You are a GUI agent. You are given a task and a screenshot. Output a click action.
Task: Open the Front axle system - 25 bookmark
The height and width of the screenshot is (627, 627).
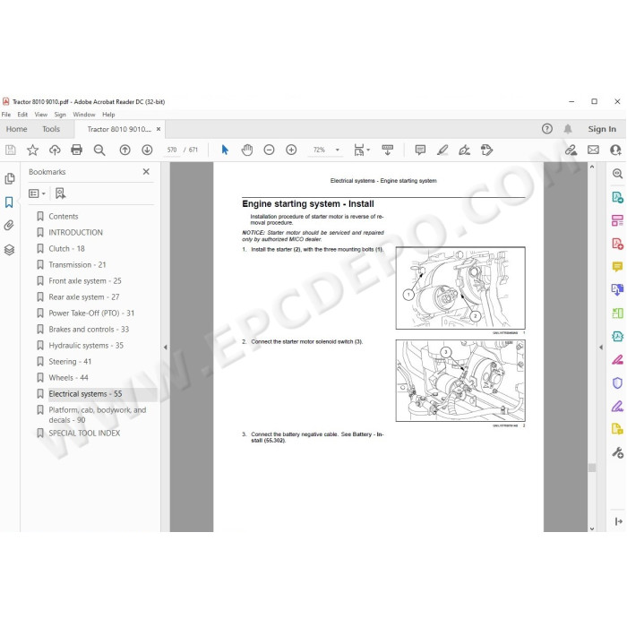(85, 280)
